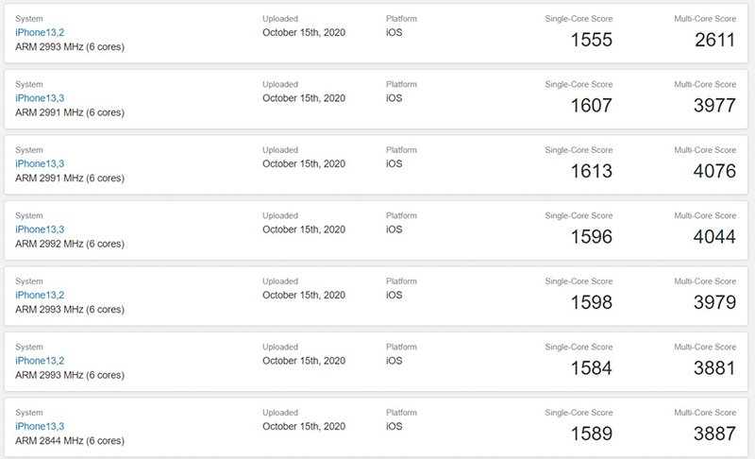Select the multi-core score 3977
Image resolution: width=755 pixels, height=459 pixels.
point(714,106)
